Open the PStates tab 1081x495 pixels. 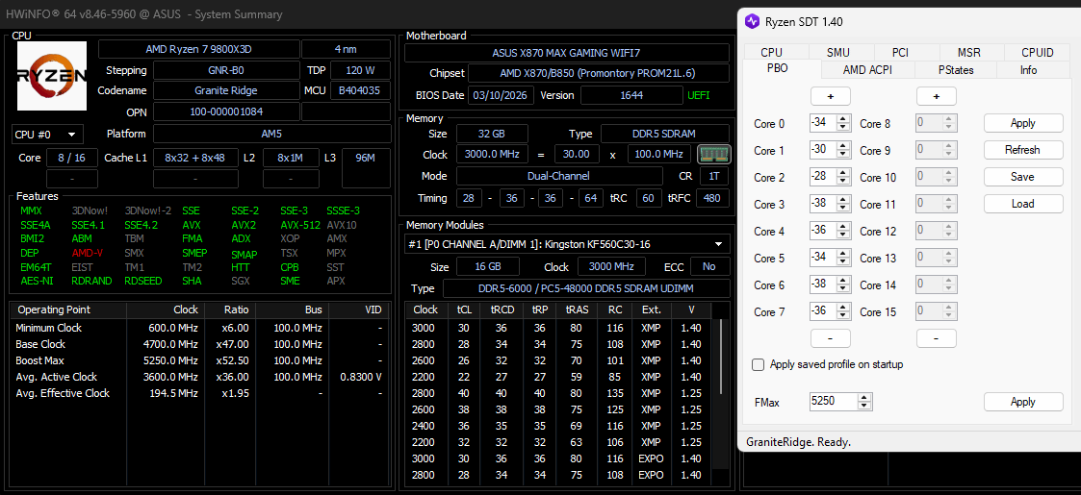coord(956,69)
